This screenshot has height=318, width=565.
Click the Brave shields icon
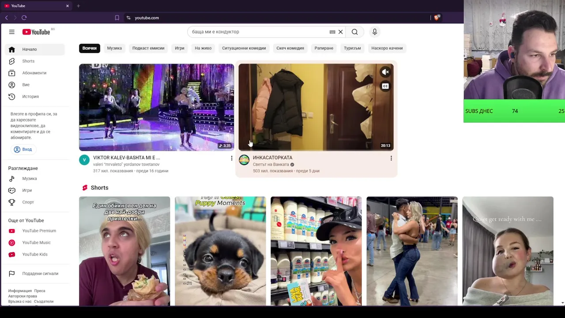tap(437, 18)
